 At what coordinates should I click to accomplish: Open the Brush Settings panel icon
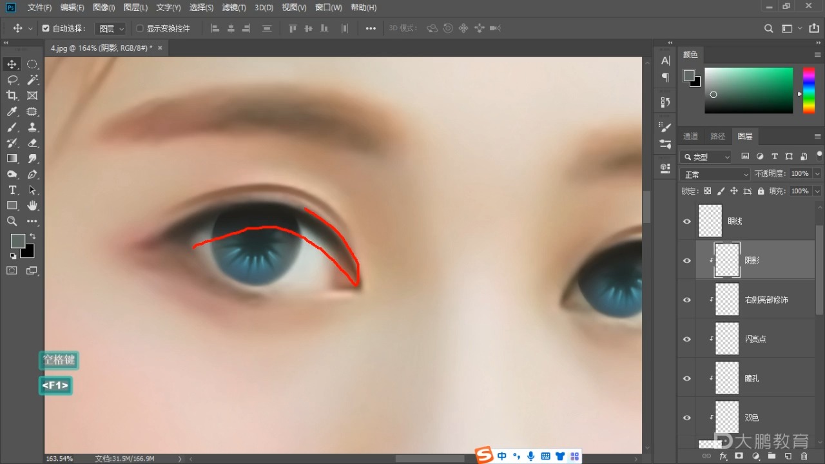point(665,128)
